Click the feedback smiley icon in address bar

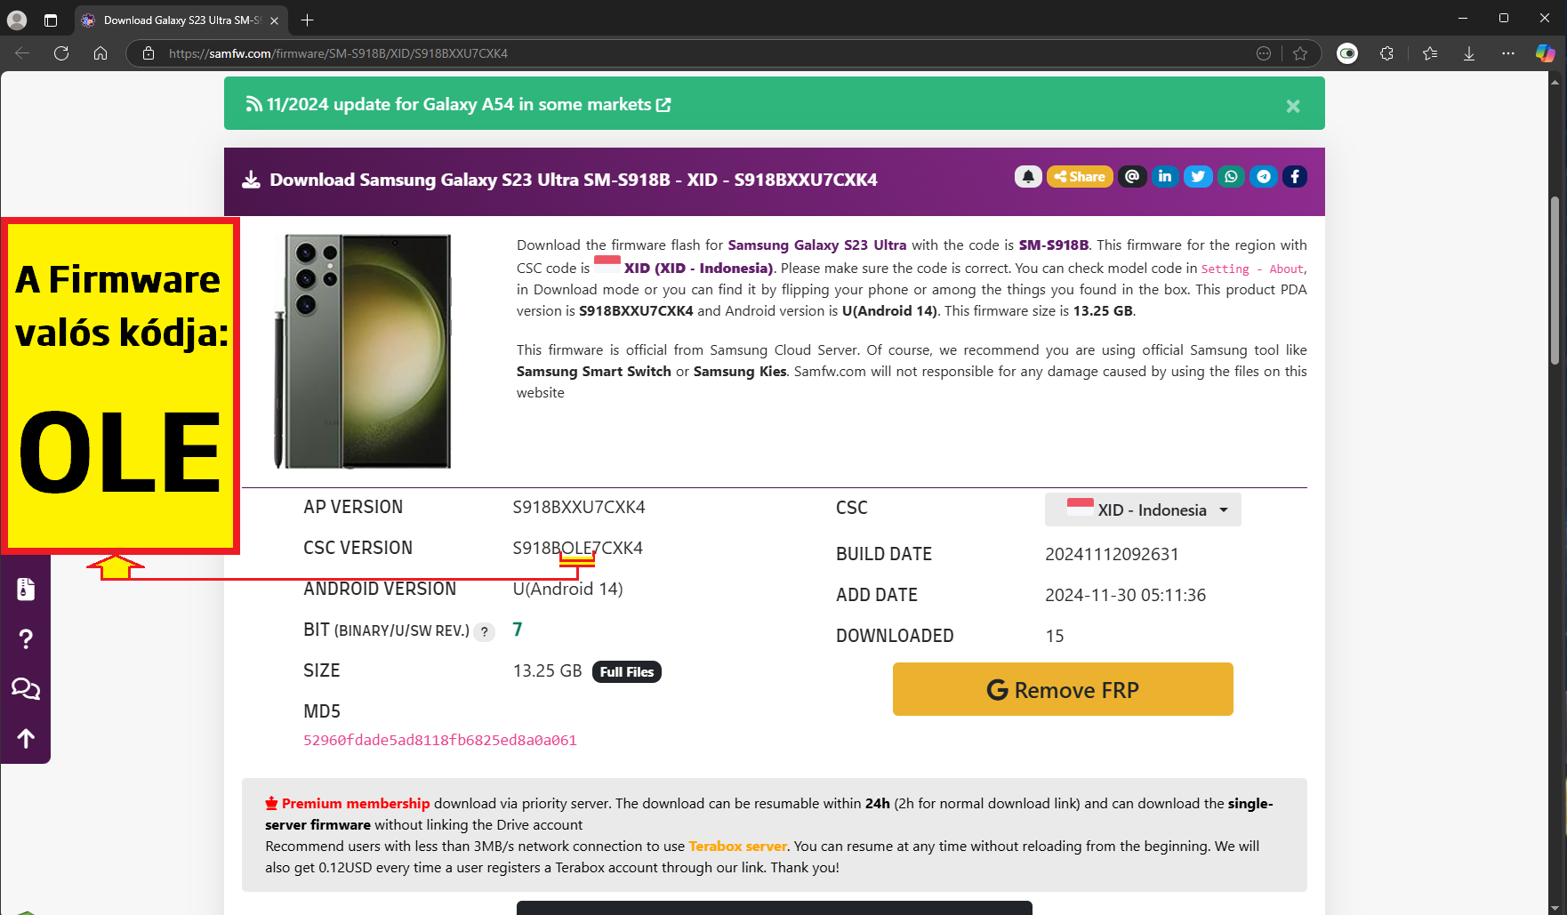click(1264, 53)
